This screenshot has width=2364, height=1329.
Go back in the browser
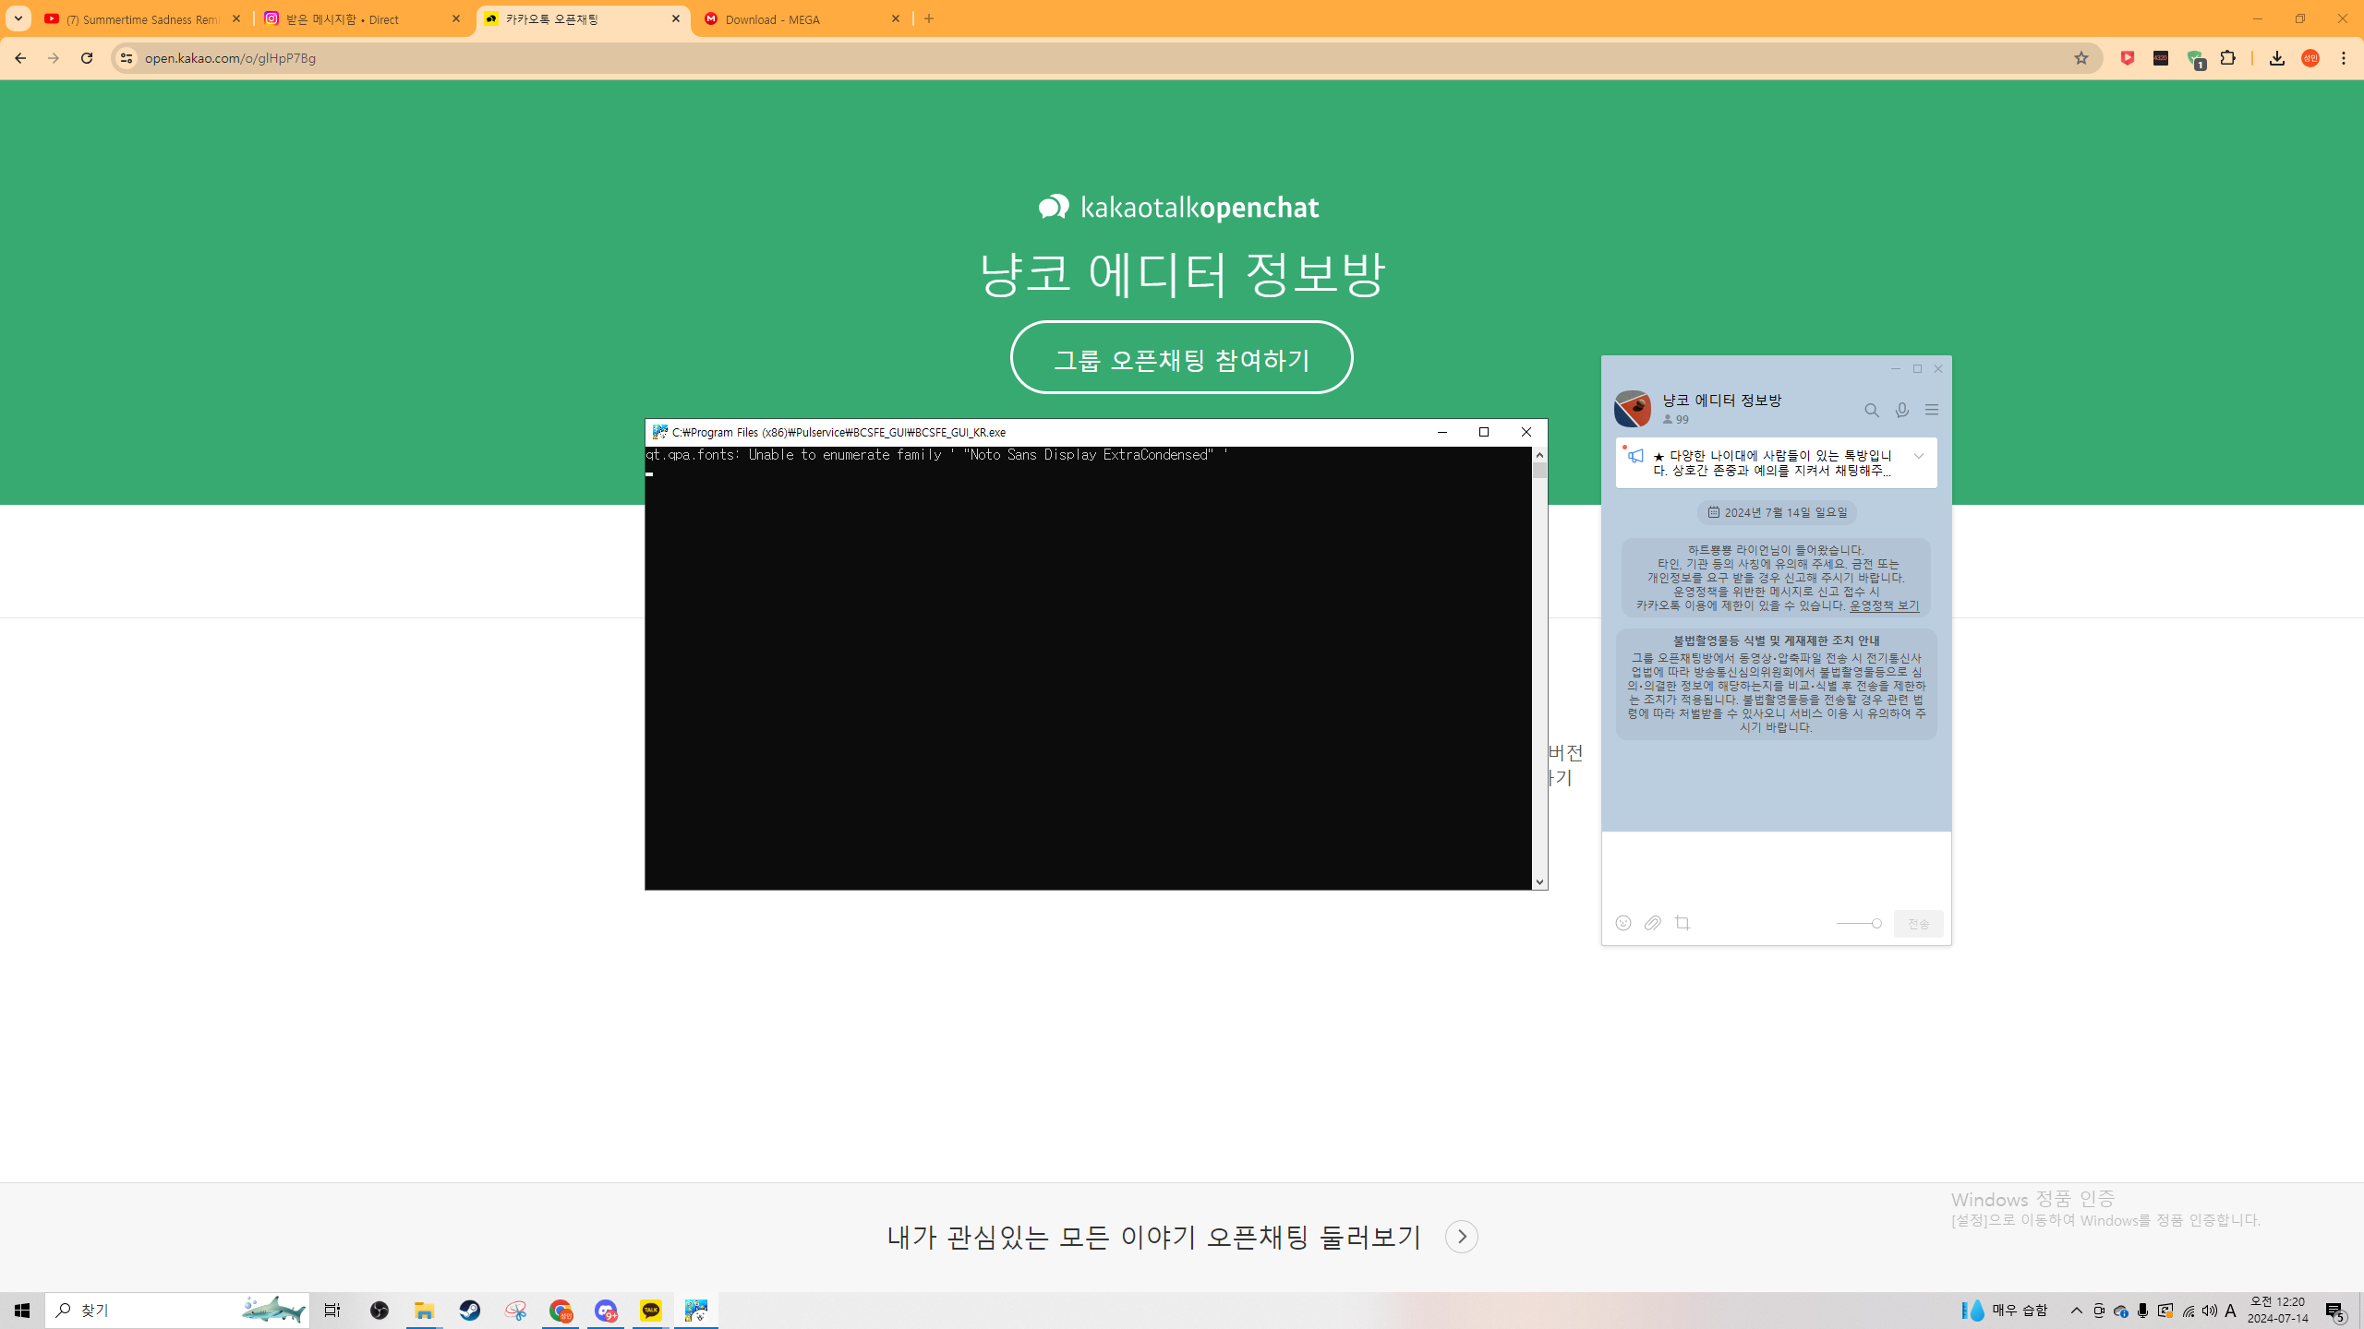coord(20,58)
